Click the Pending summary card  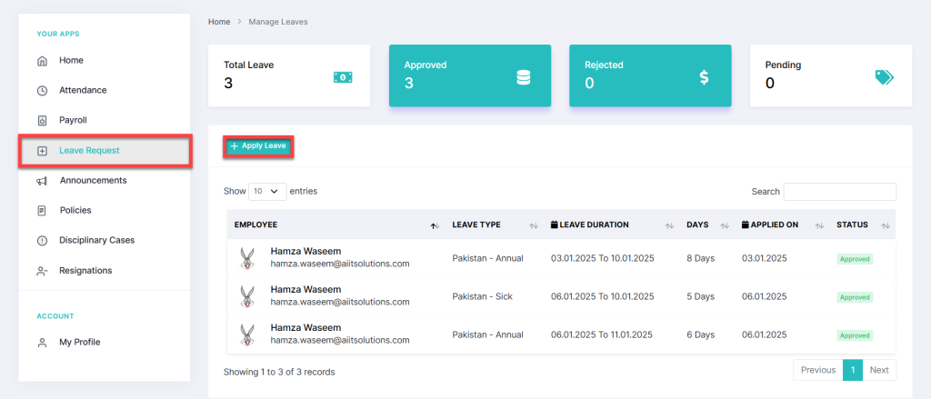(x=831, y=76)
